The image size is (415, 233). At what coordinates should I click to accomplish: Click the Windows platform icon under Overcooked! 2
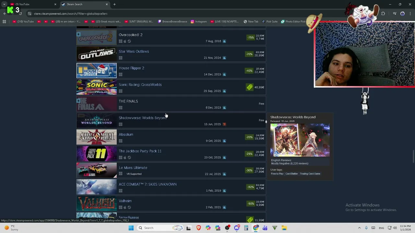click(121, 41)
